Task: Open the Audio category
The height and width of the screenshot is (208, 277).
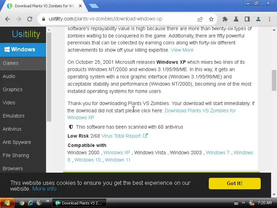Action: click(23, 76)
